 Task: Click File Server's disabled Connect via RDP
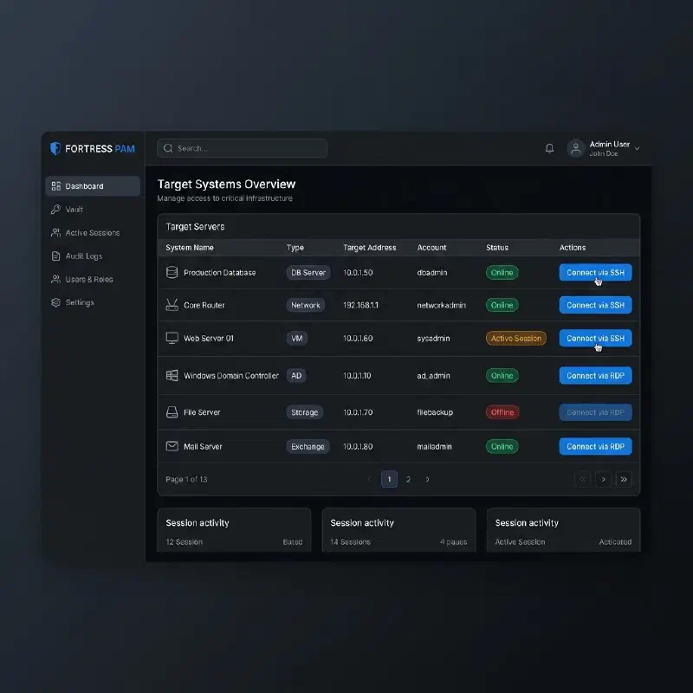(595, 412)
